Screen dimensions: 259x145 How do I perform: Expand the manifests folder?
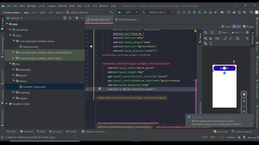coord(10,29)
